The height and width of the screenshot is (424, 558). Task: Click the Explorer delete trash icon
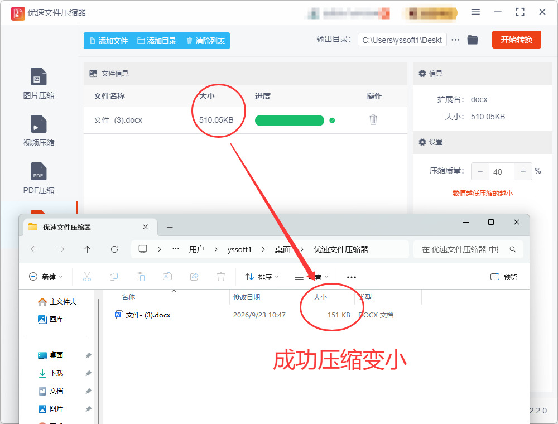(x=221, y=277)
